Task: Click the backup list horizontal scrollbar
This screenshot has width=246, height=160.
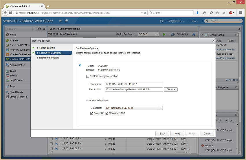Action: point(118,152)
